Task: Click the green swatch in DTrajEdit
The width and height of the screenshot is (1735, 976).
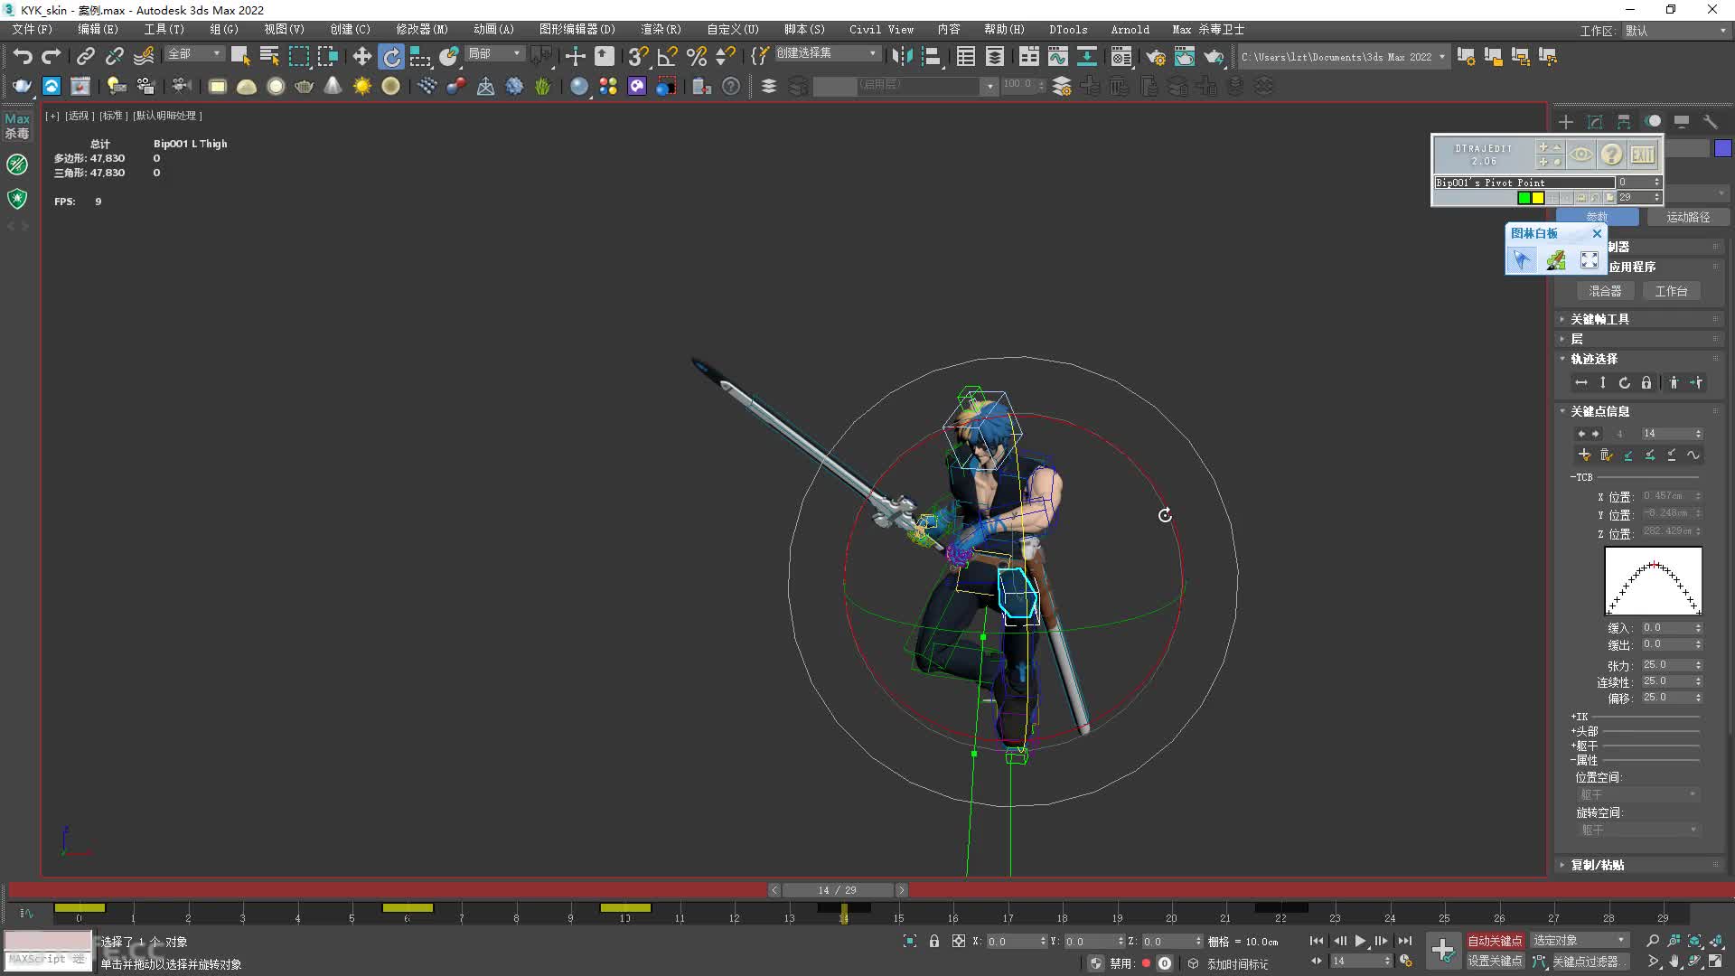Action: pyautogui.click(x=1524, y=197)
